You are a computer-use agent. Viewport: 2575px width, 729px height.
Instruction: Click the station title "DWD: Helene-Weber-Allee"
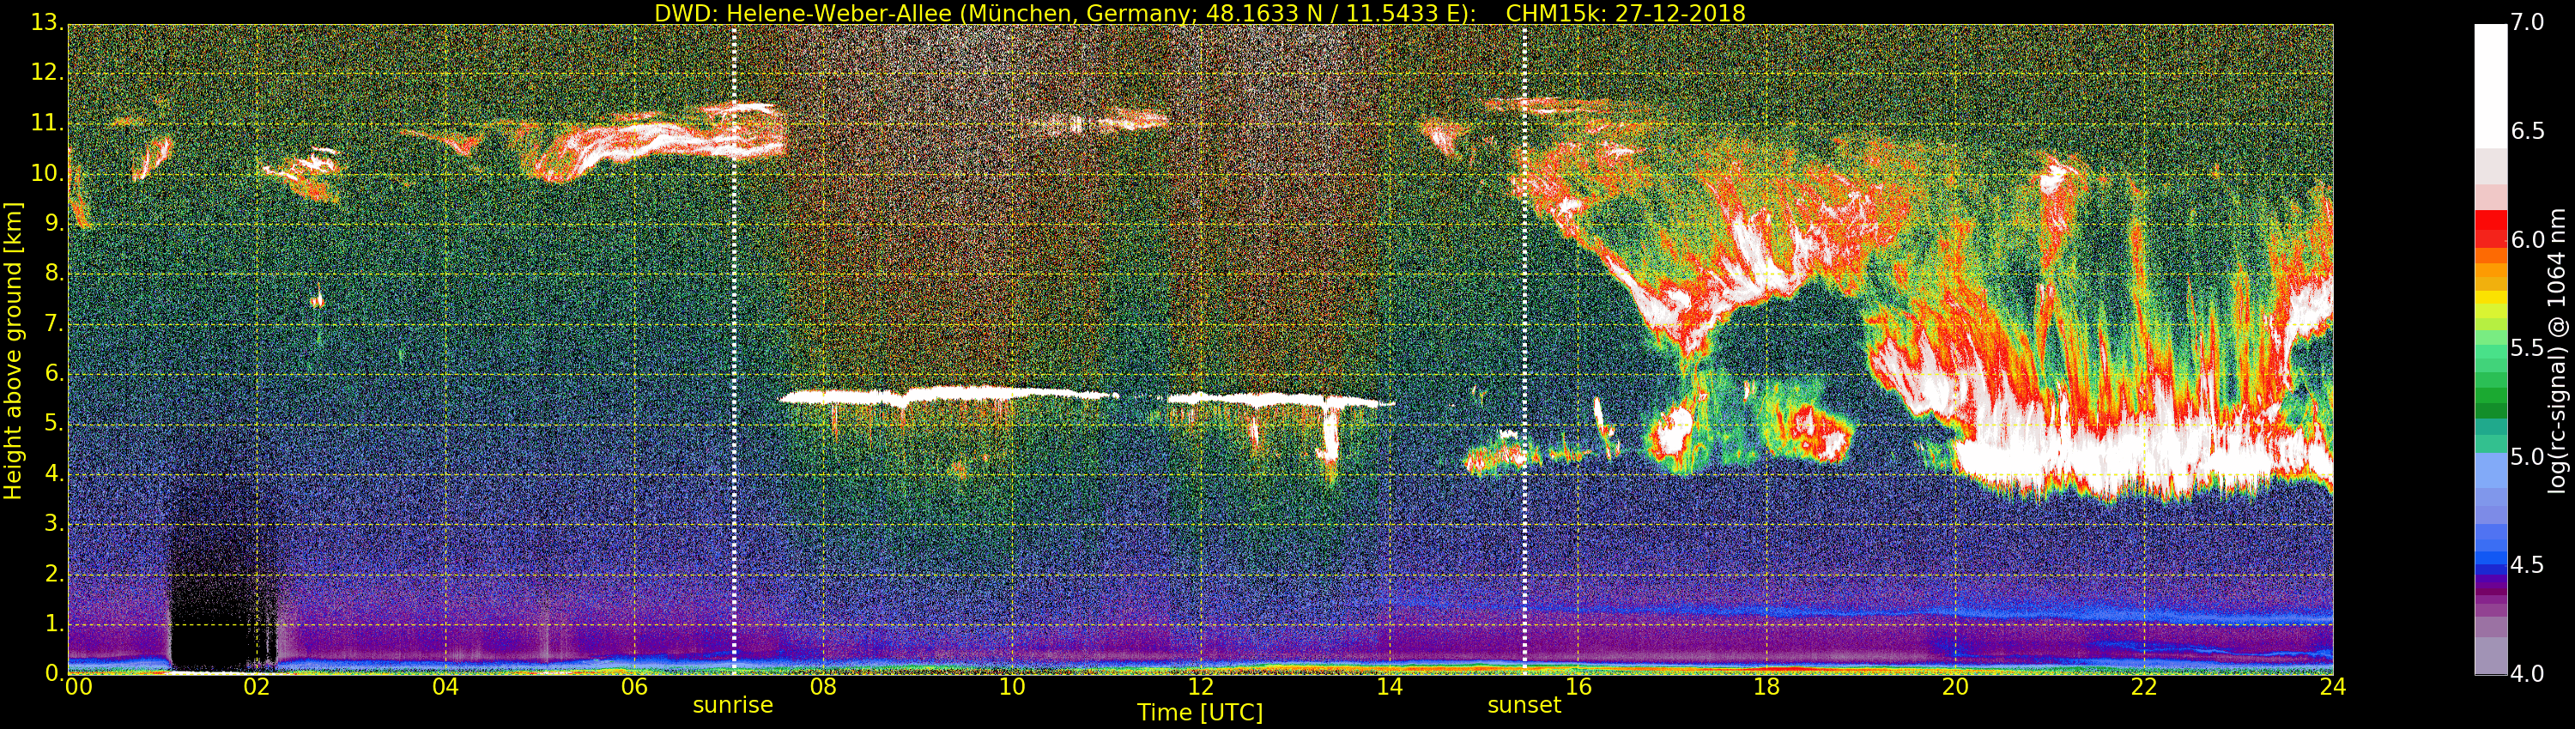click(x=803, y=13)
